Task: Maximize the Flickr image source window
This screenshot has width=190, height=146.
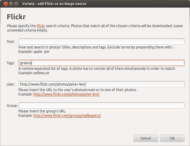Action: coord(16,4)
